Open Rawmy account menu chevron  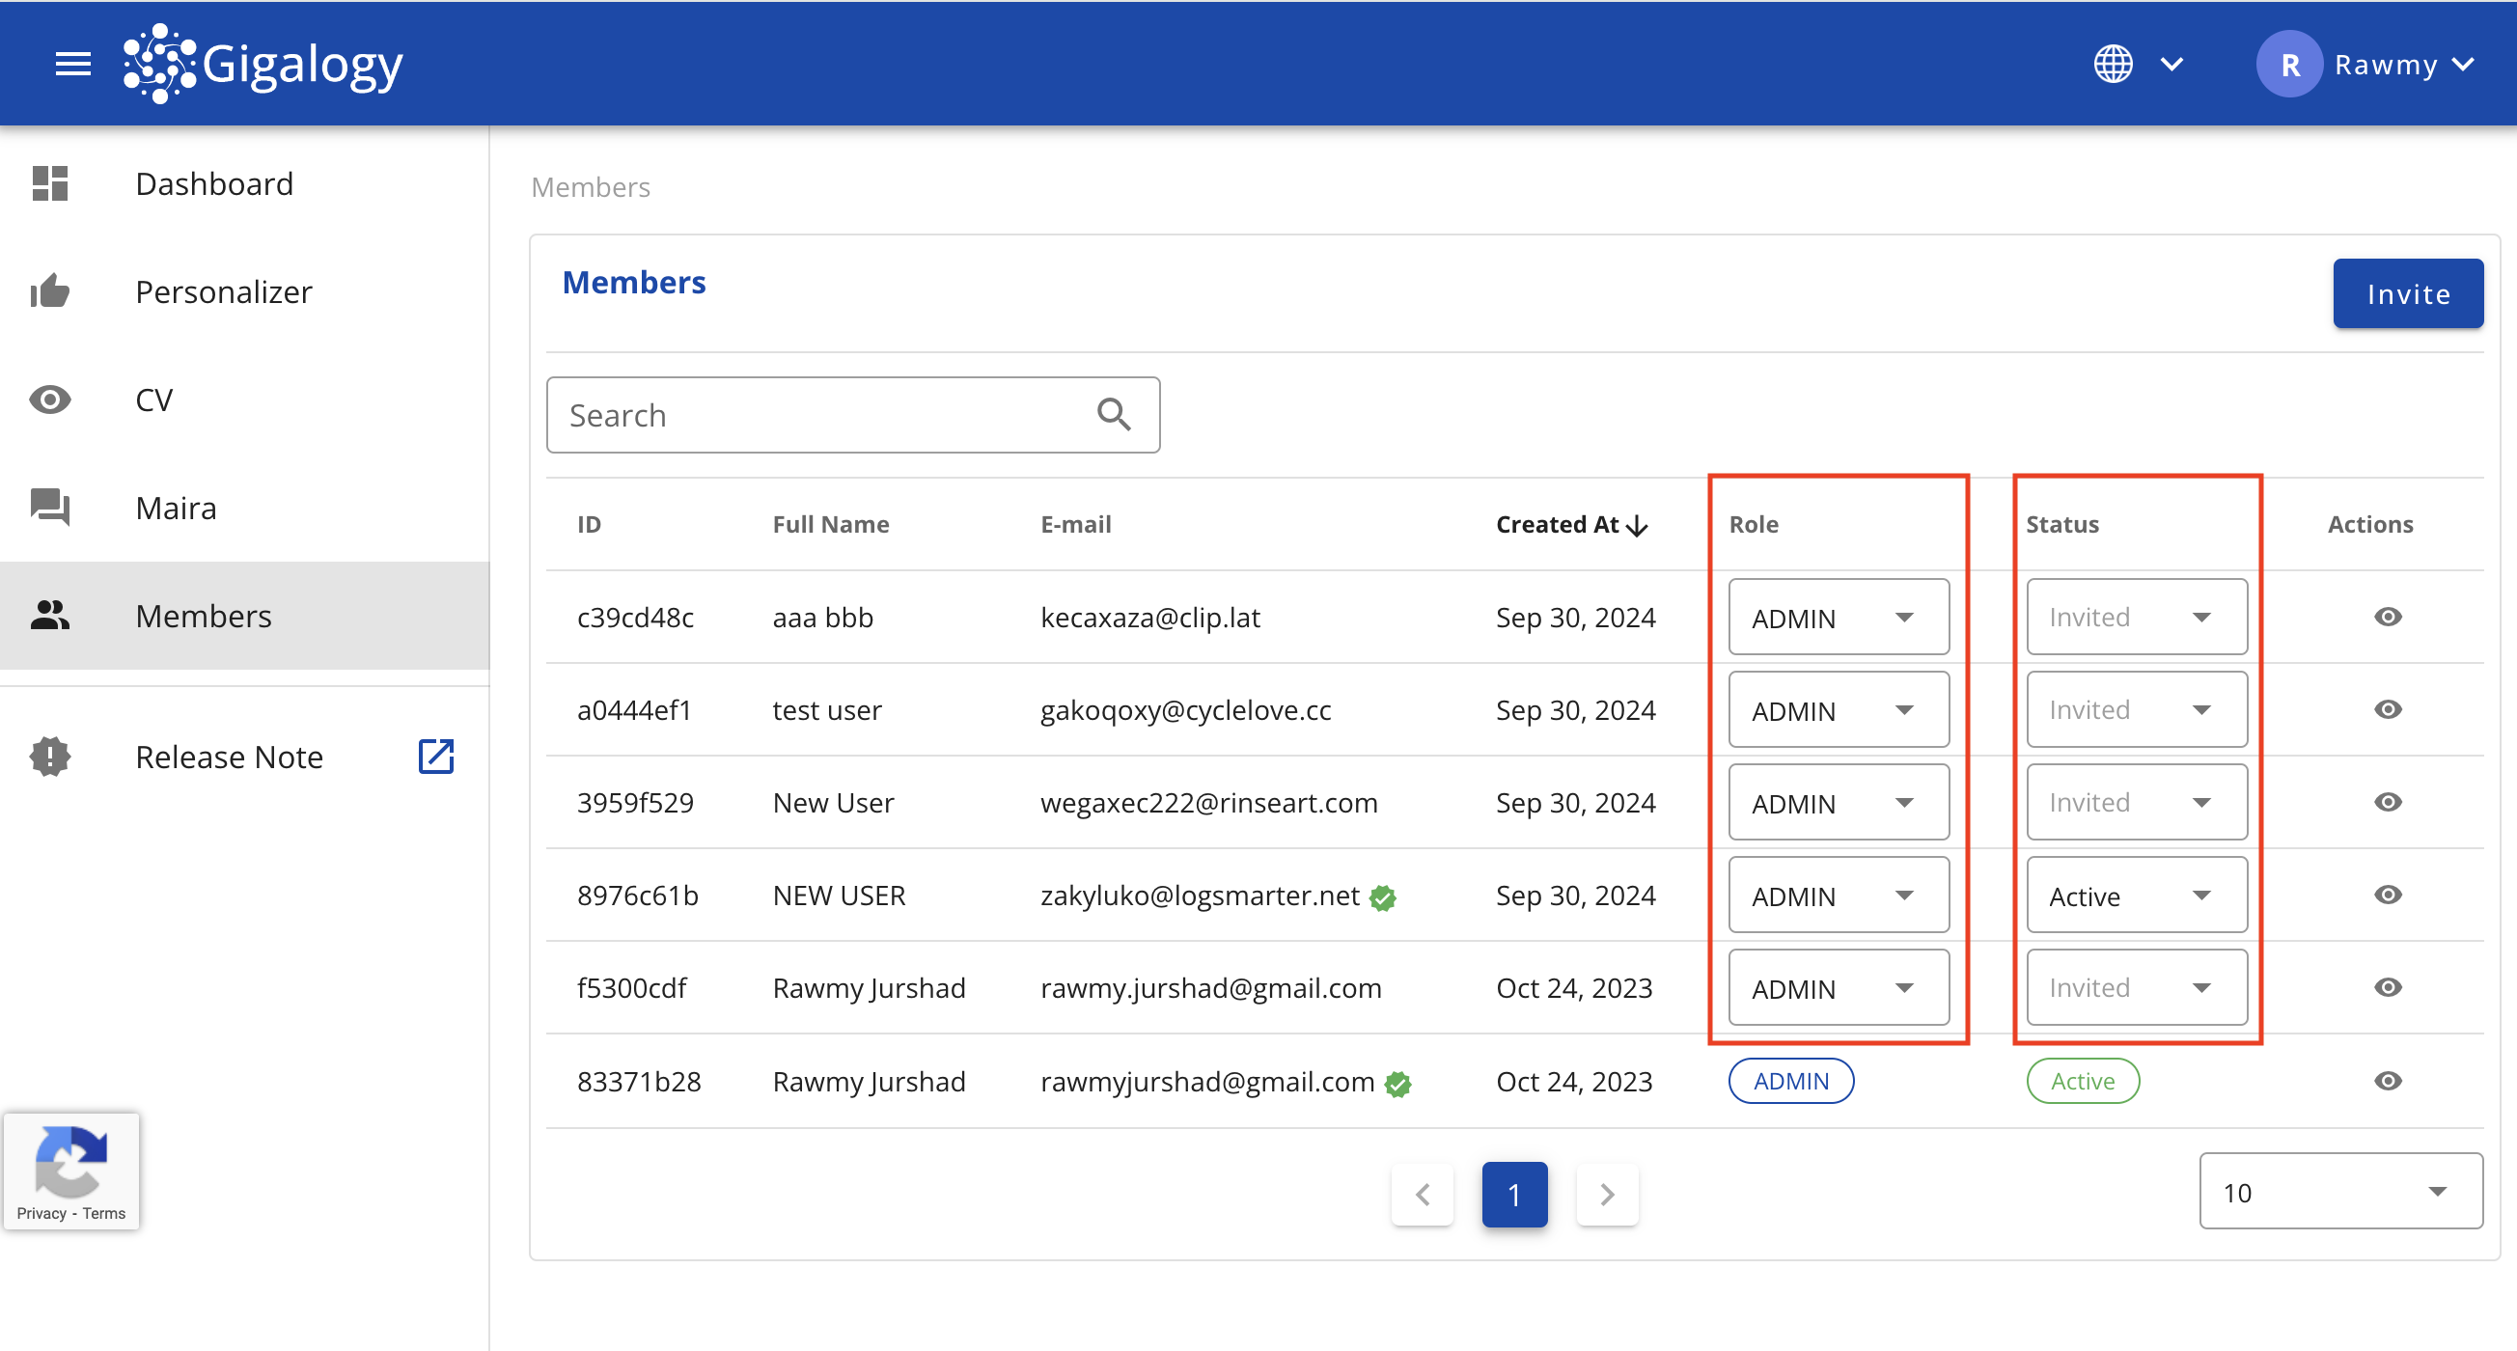(x=2463, y=65)
